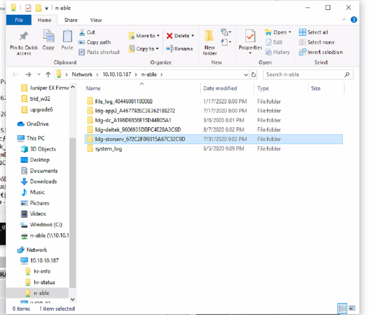Open the File tab
370x315 pixels.
(x=19, y=20)
